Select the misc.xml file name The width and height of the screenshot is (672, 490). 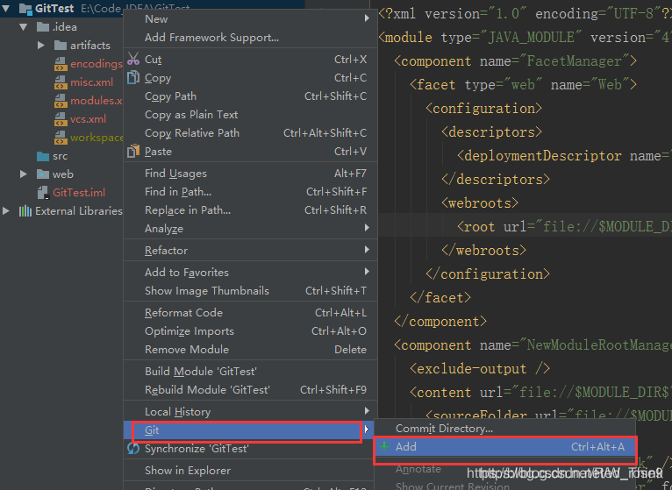[92, 82]
